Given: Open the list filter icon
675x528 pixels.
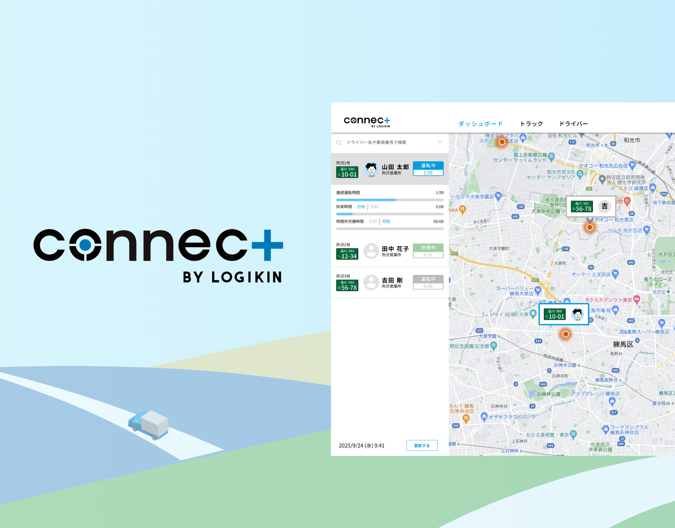Looking at the screenshot, I should 440,142.
